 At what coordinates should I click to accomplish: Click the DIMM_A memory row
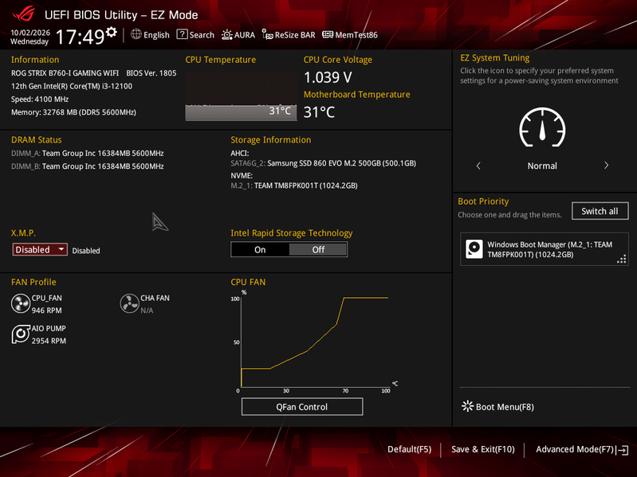coord(88,154)
